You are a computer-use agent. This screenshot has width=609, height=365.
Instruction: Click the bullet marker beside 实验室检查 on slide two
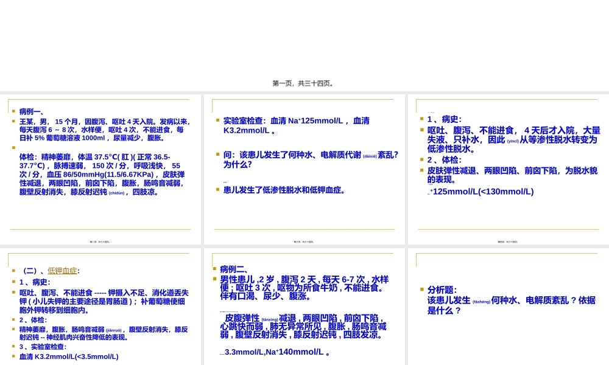coord(216,120)
